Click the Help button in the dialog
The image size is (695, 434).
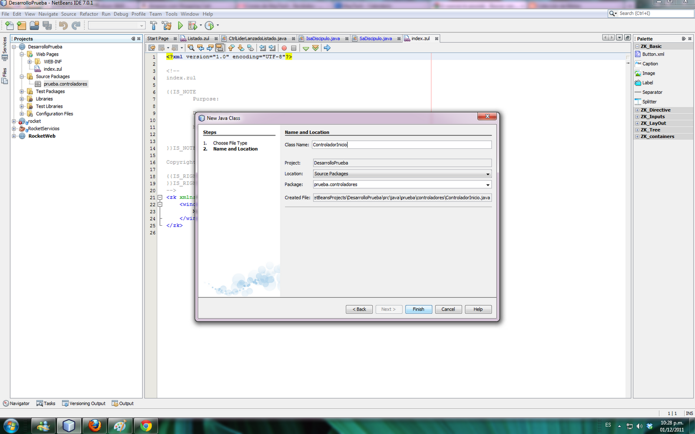tap(478, 309)
